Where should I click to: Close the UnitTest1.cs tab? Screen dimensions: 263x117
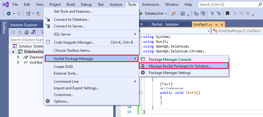click(222, 25)
